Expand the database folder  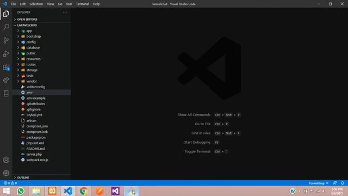41,47
